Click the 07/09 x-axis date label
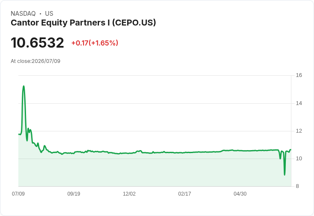 pyautogui.click(x=18, y=194)
